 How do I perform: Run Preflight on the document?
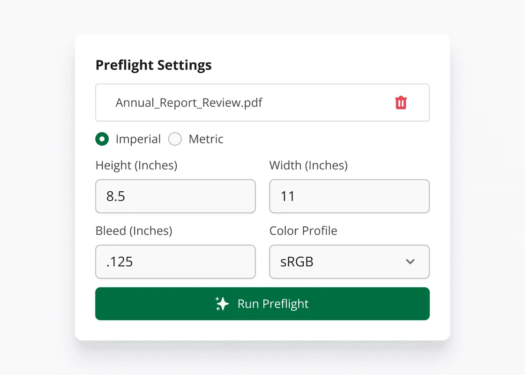coord(262,304)
